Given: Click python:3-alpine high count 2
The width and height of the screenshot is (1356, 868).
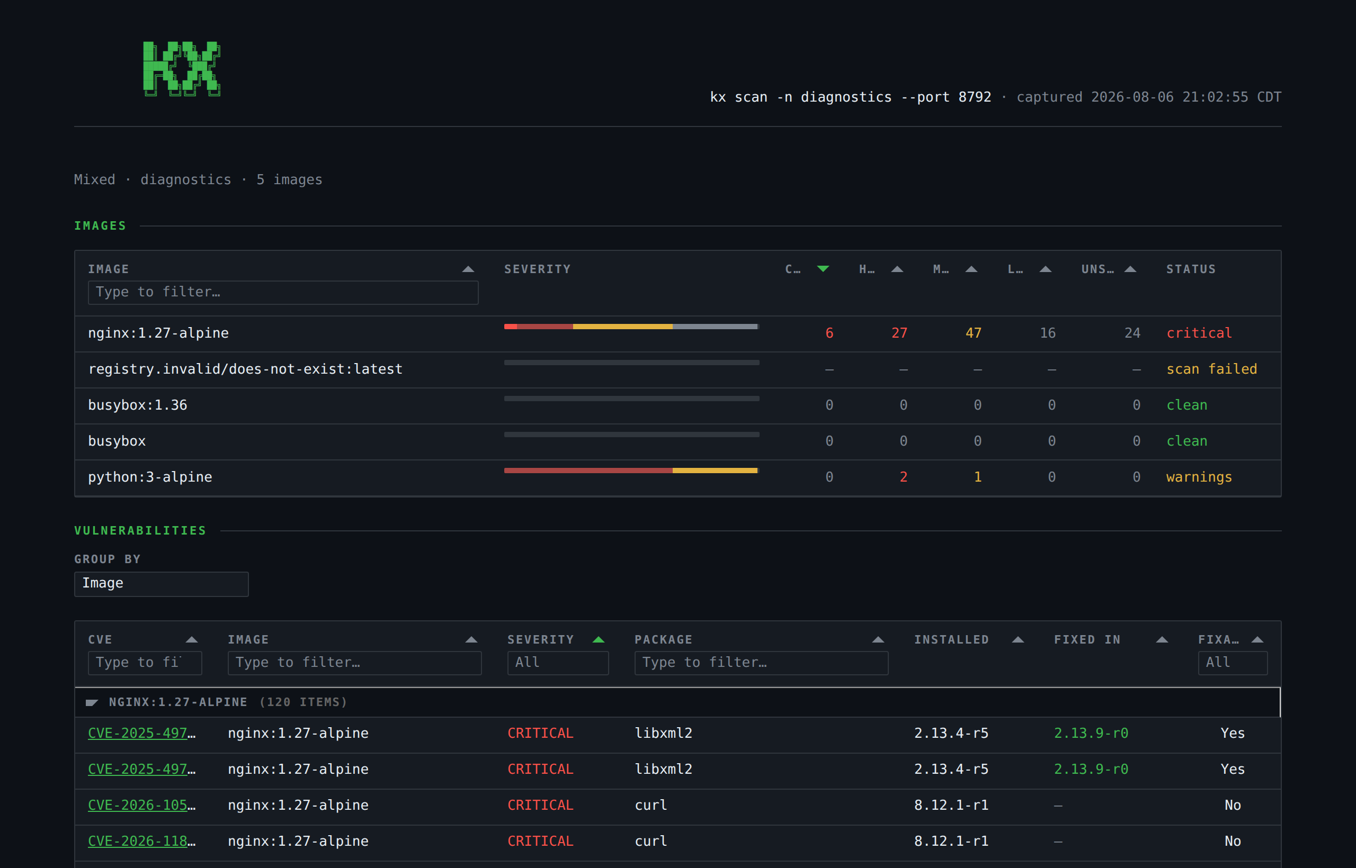Looking at the screenshot, I should tap(904, 477).
